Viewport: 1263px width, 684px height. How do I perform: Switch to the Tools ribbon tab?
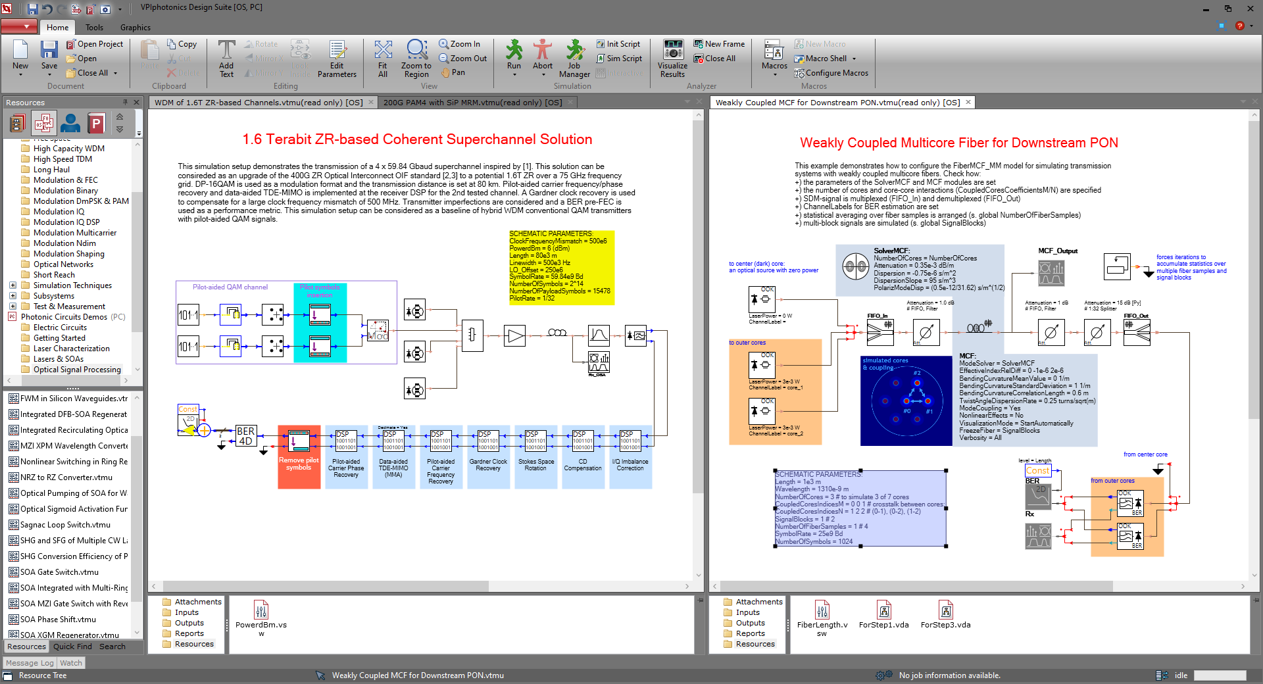click(x=94, y=27)
